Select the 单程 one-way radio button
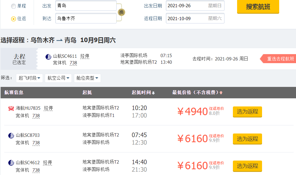This screenshot has height=175, width=296. tap(14, 6)
